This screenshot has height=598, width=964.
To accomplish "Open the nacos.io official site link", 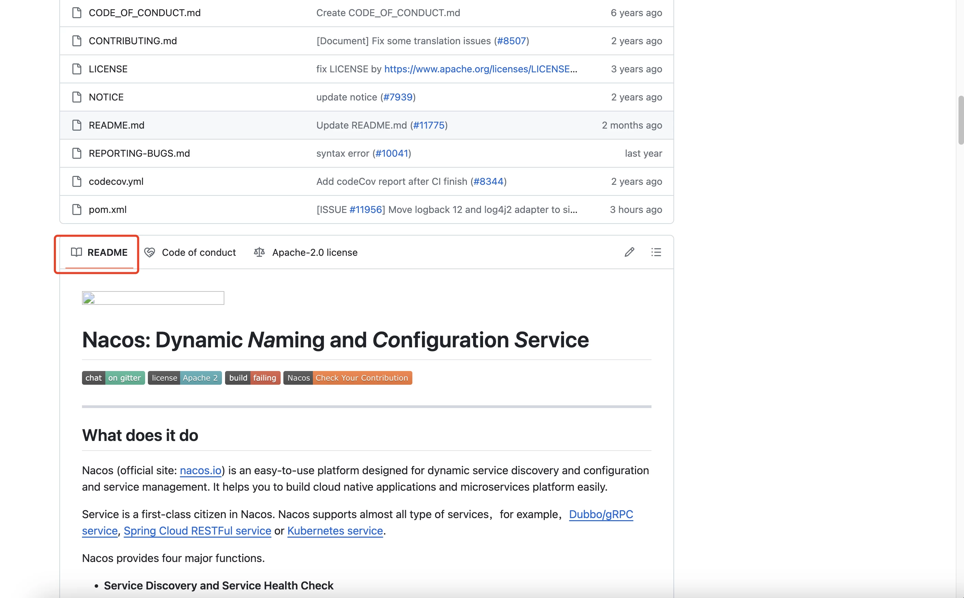I will 200,470.
